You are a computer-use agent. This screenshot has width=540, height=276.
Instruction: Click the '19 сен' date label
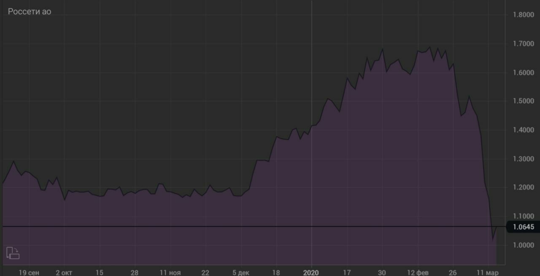click(29, 273)
